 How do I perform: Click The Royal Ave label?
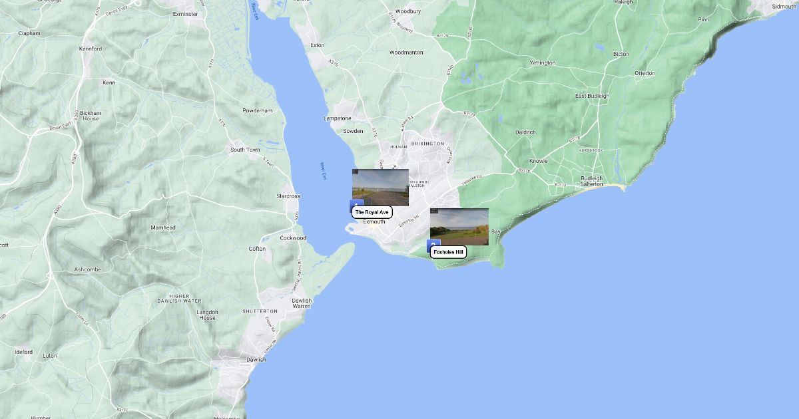372,212
